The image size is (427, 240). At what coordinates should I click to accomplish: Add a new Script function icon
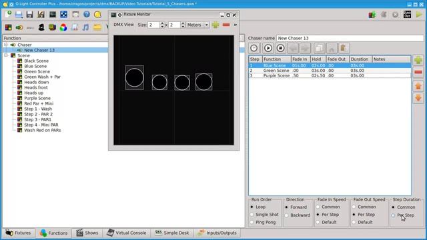[74, 27]
